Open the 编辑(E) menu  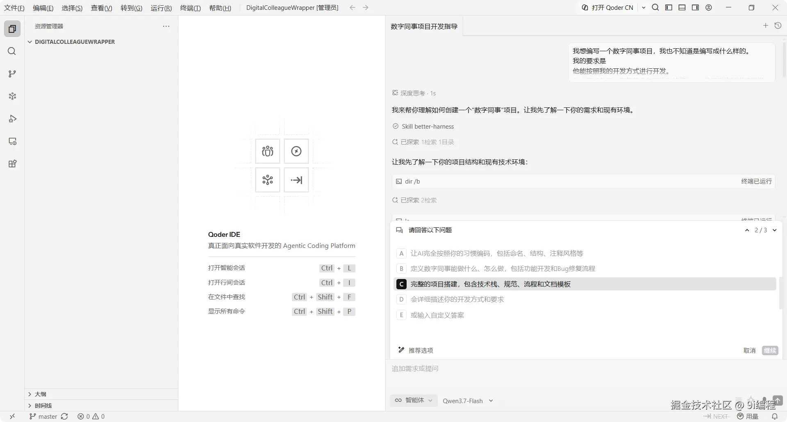pyautogui.click(x=43, y=8)
